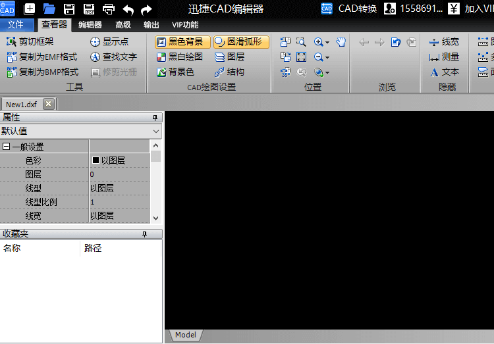Viewport: 494px width, 344px height.
Task: Open the 默认值 dropdown
Action: point(156,132)
